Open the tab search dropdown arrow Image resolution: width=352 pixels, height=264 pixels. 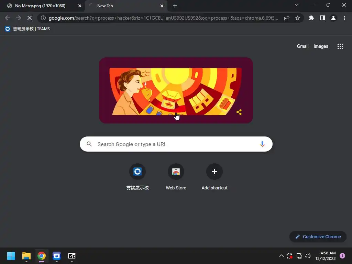[x=297, y=5]
